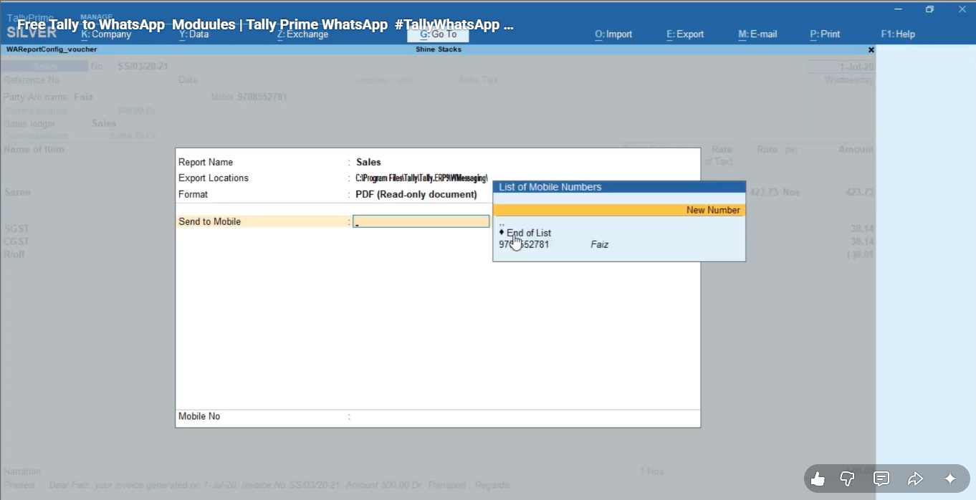Open the Y: Data menu
The image size is (976, 500).
(193, 34)
